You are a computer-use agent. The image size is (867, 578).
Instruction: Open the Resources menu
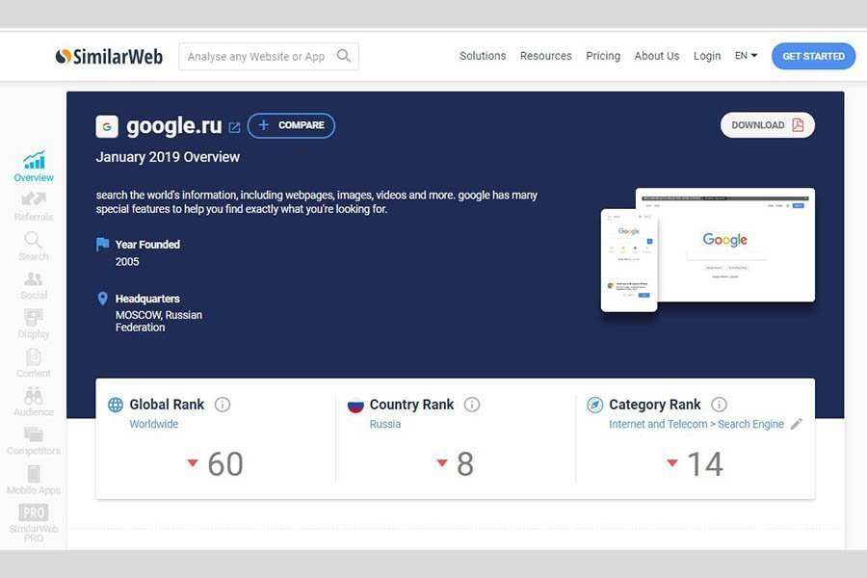click(x=546, y=56)
